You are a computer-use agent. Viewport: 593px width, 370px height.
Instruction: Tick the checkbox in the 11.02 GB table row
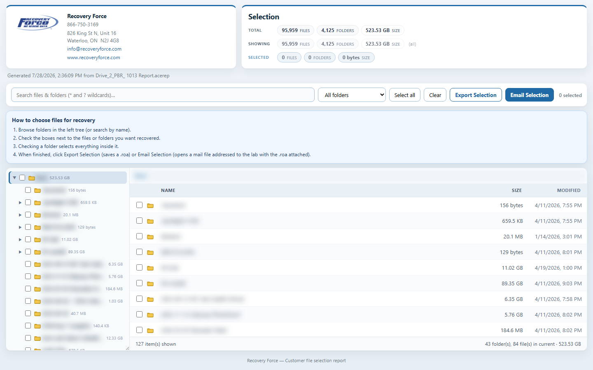(140, 268)
